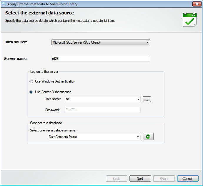Screen dimensions: 203x186
Task: Click the disabled Back button
Action: [x=117, y=179]
